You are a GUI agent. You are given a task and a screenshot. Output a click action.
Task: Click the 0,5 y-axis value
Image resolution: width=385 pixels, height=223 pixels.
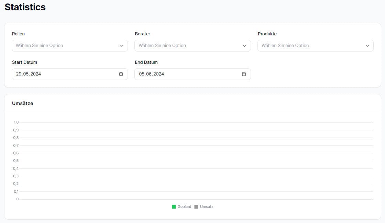(16, 161)
